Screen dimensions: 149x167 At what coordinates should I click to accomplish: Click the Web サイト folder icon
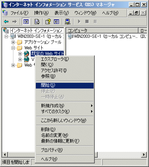20,48
